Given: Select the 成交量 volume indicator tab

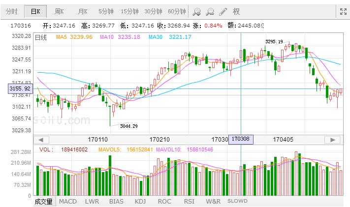Looking at the screenshot, I should pyautogui.click(x=44, y=201).
